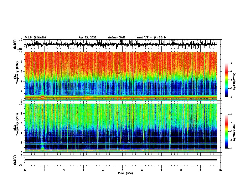Click the "VLF Spectra" plot title
The width and height of the screenshot is (248, 191).
click(x=35, y=37)
